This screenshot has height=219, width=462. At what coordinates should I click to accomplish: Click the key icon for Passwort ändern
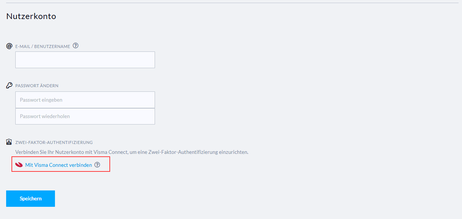coord(9,86)
